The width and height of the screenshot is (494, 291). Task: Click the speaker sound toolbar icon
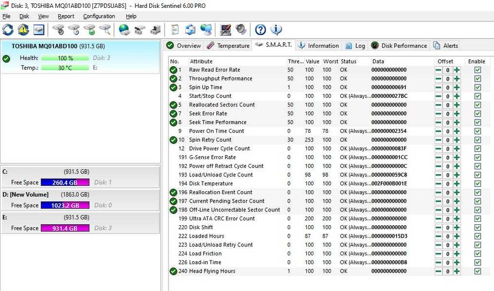(x=241, y=30)
